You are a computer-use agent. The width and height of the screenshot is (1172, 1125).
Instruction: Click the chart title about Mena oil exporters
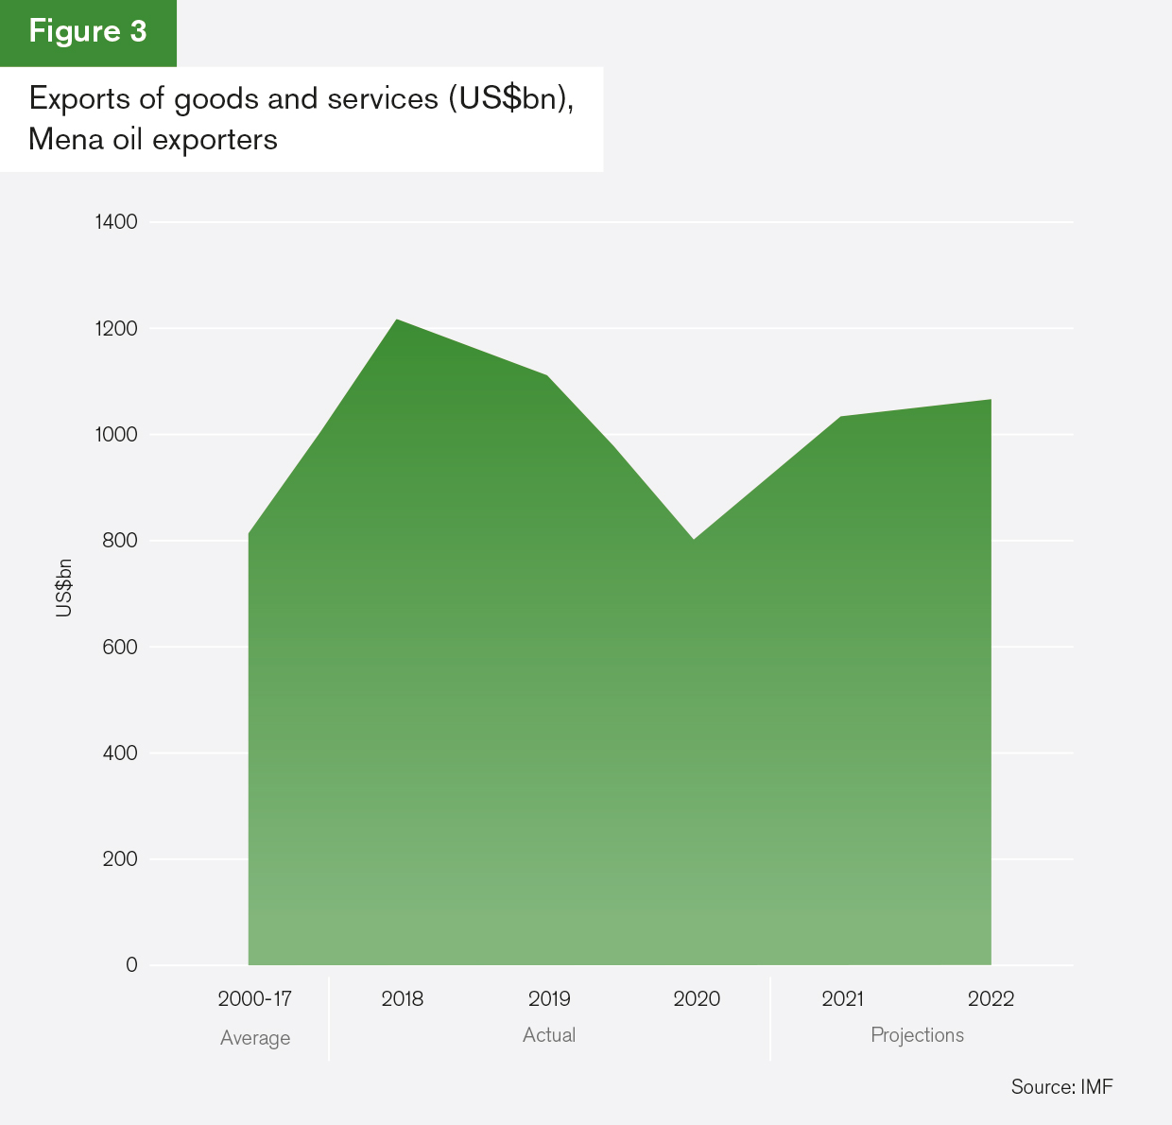click(x=302, y=118)
